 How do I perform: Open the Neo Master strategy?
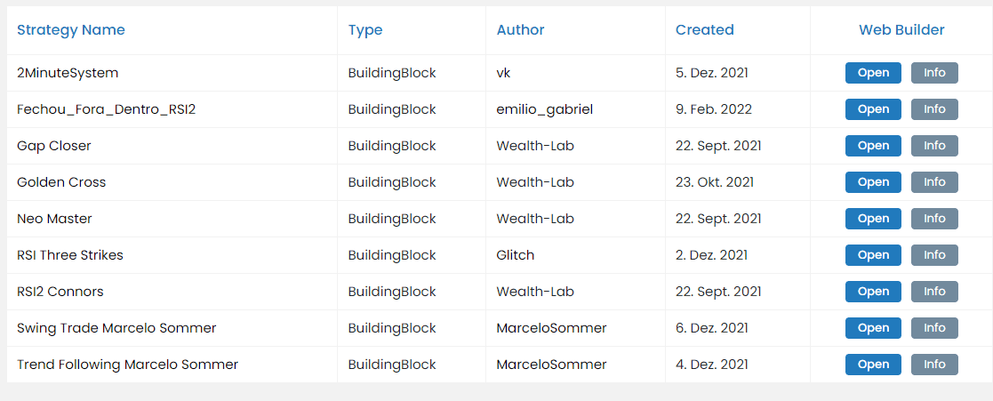(873, 219)
